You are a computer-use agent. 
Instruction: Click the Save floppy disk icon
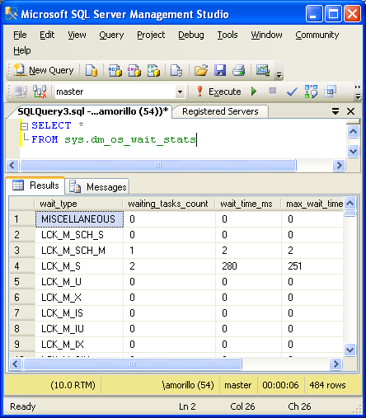coord(220,70)
